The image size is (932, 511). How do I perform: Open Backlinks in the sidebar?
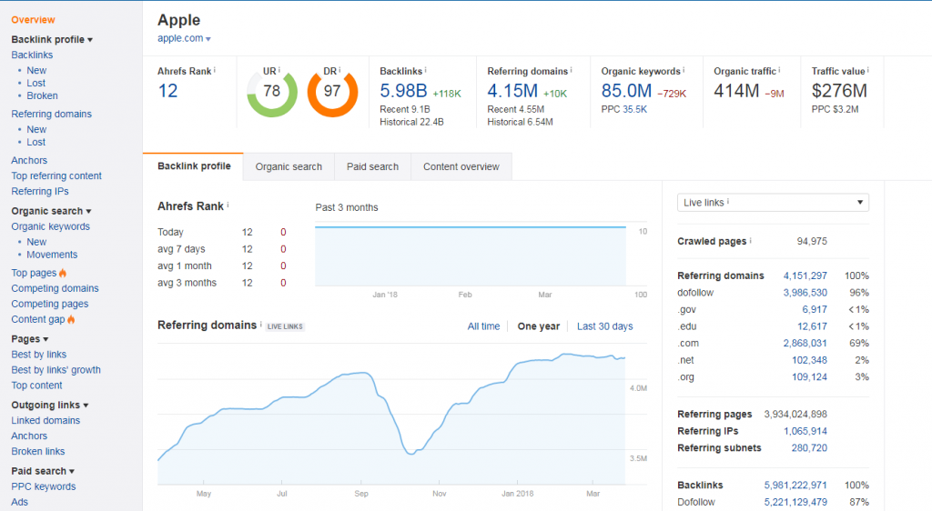pyautogui.click(x=32, y=55)
